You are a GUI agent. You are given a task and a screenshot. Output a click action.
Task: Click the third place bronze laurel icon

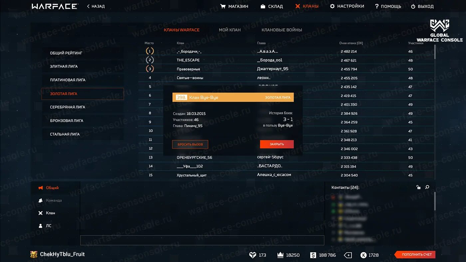(150, 69)
